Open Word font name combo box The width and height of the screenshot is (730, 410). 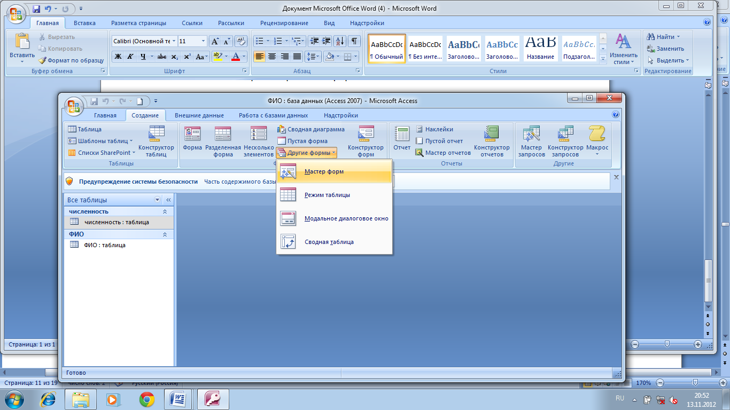(144, 41)
